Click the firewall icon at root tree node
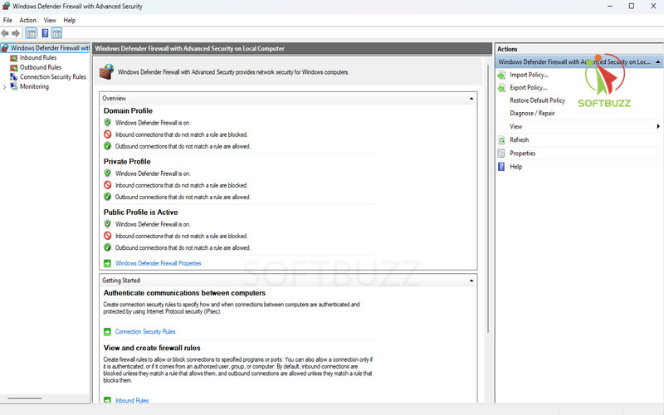Image resolution: width=664 pixels, height=415 pixels. pyautogui.click(x=5, y=48)
